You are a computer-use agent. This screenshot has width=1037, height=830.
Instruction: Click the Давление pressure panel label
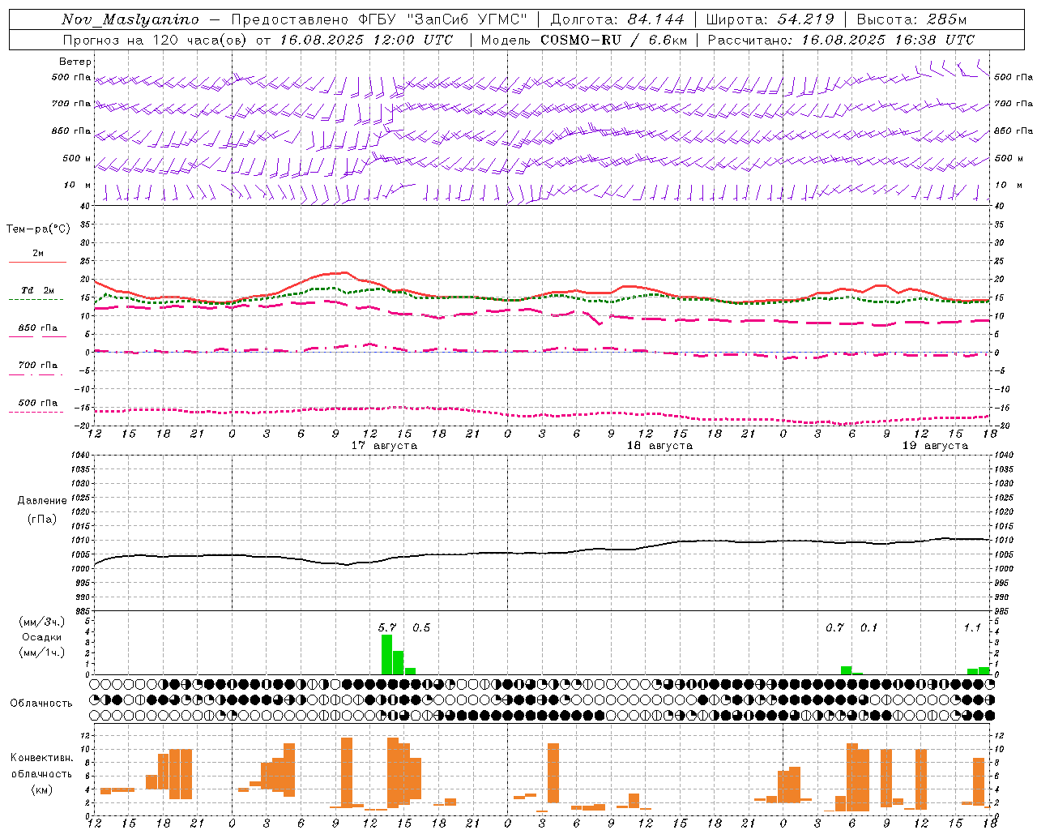point(42,501)
